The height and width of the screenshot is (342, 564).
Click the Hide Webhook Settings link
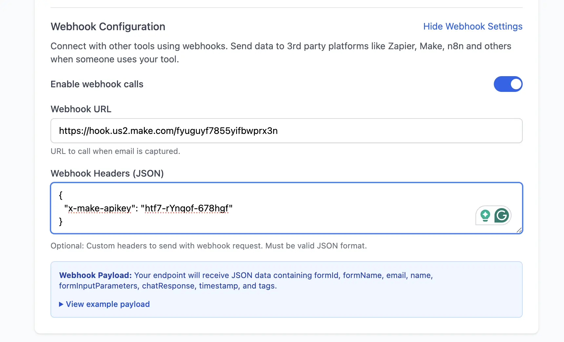(473, 27)
